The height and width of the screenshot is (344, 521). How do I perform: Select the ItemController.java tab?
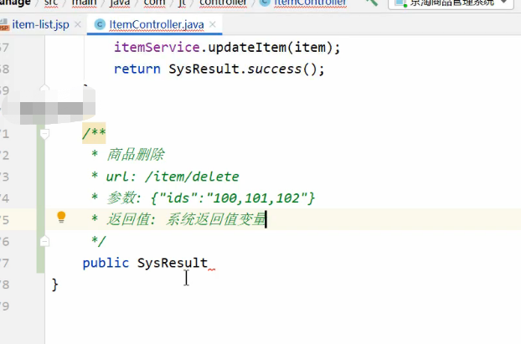click(156, 24)
